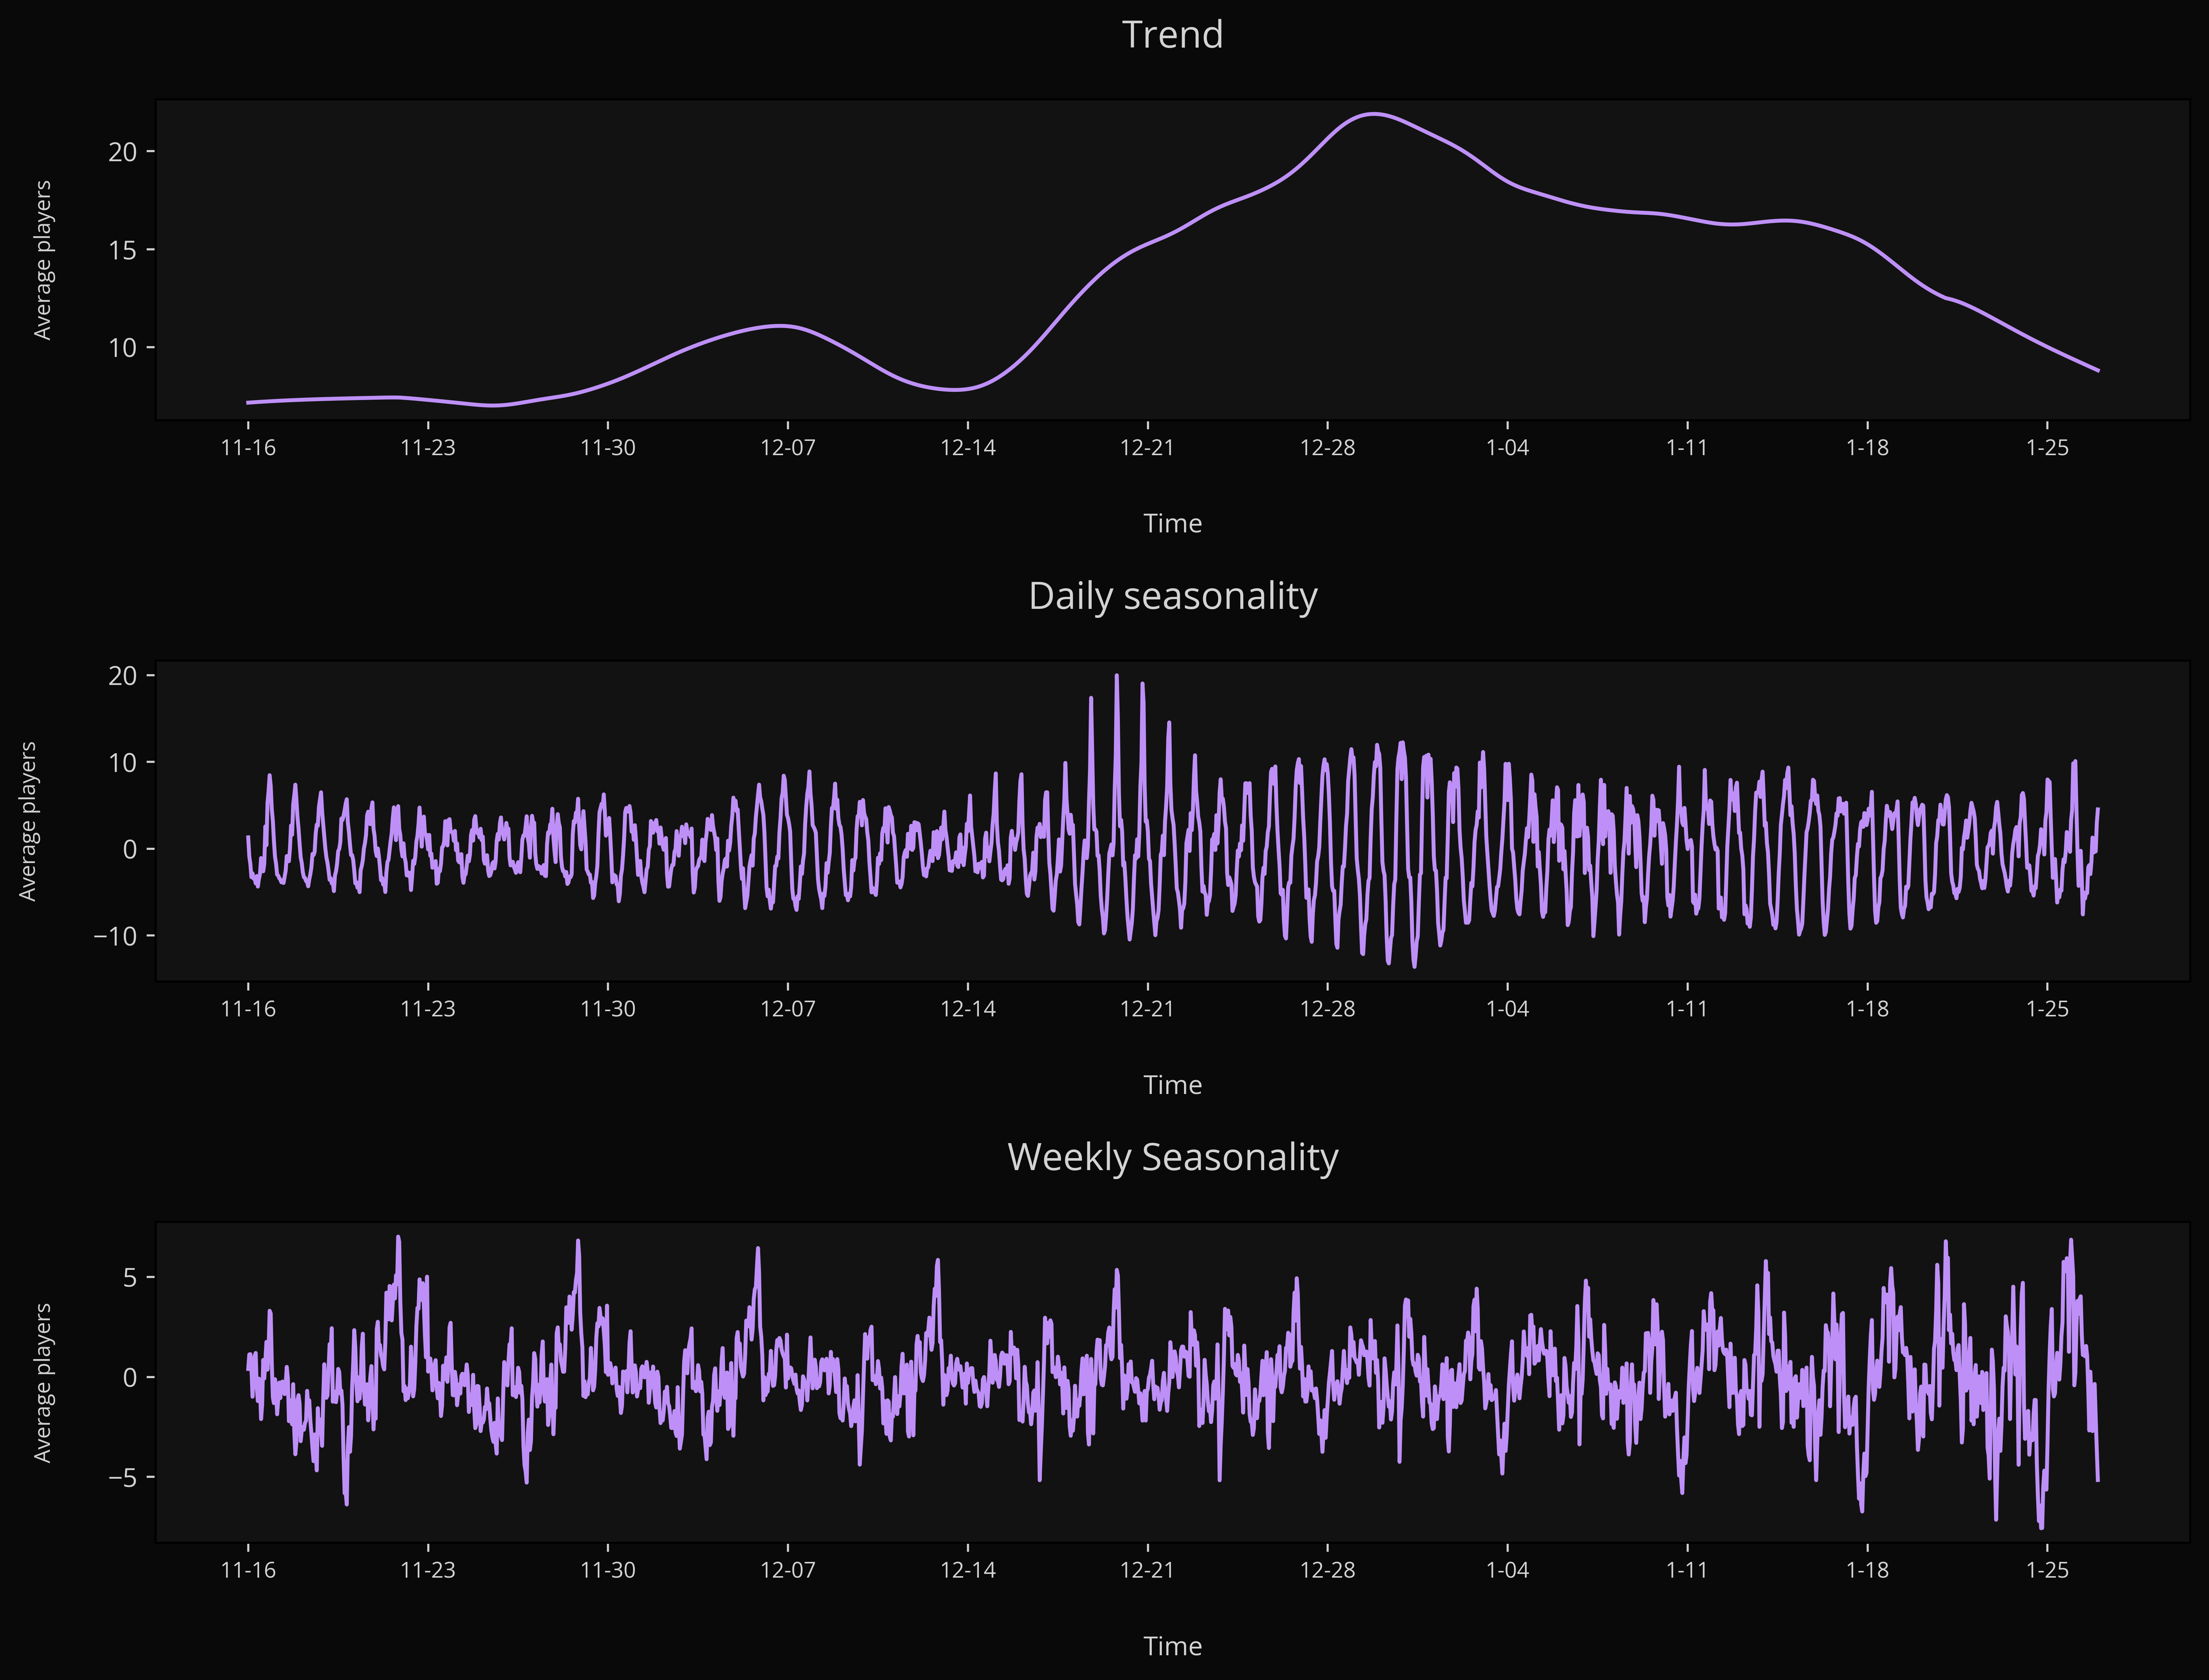Choose the "11-30" tick on Weekly Seasonality chart
This screenshot has width=2209, height=1680.
608,1570
